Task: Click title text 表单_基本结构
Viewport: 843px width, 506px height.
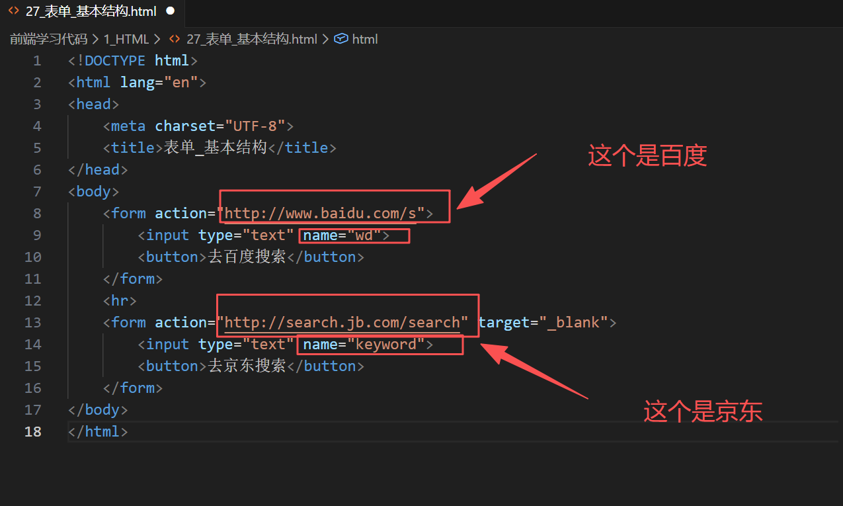Action: 215,148
